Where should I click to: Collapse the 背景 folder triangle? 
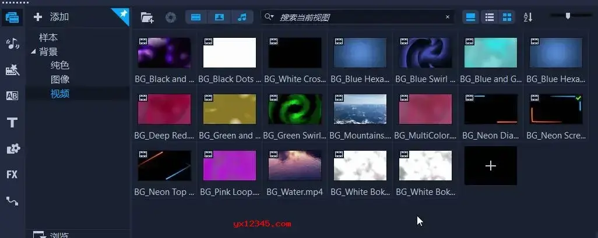(33, 51)
